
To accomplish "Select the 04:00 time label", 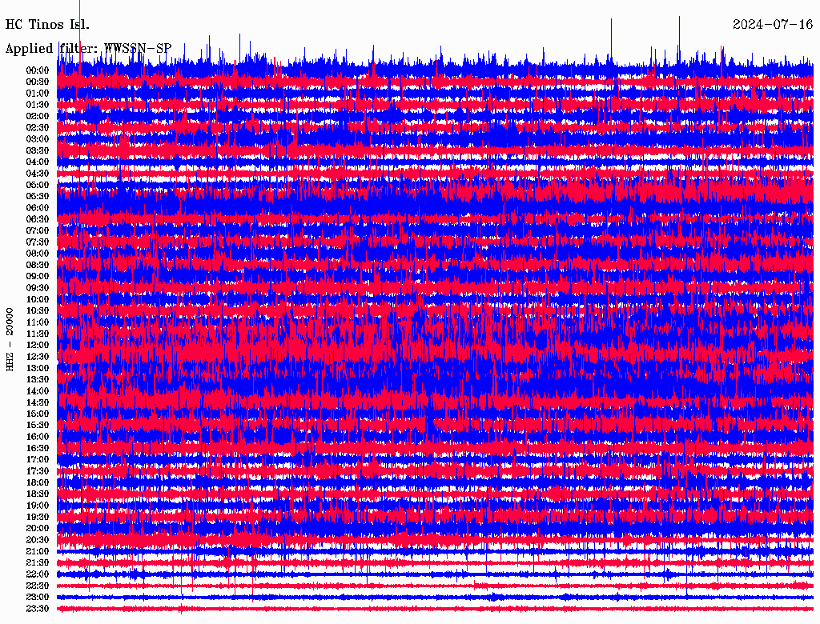I will click(x=38, y=162).
